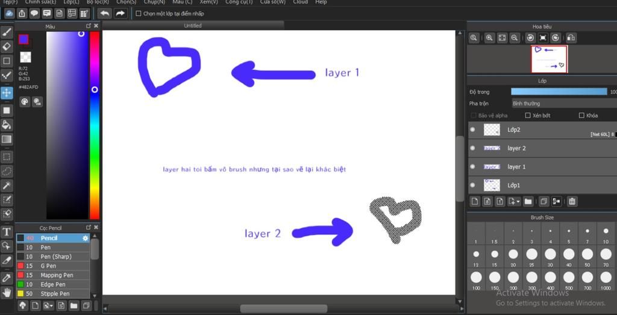Rotate canvas left in the navigator

[x=530, y=38]
